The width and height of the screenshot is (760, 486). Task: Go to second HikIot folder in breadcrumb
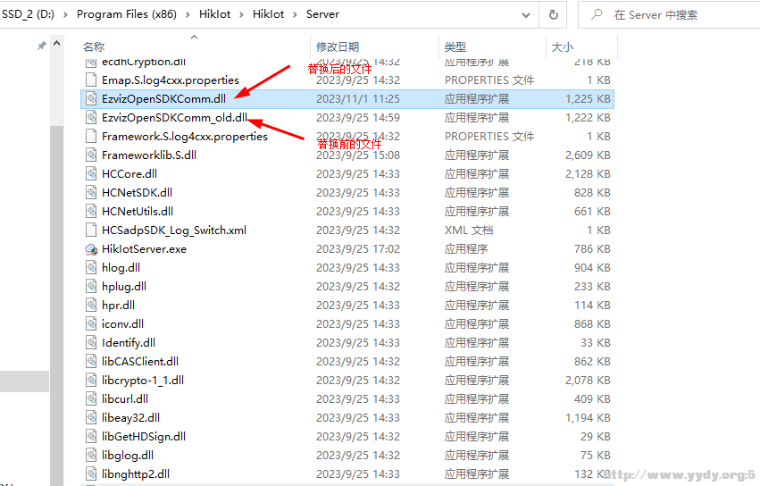[x=268, y=14]
